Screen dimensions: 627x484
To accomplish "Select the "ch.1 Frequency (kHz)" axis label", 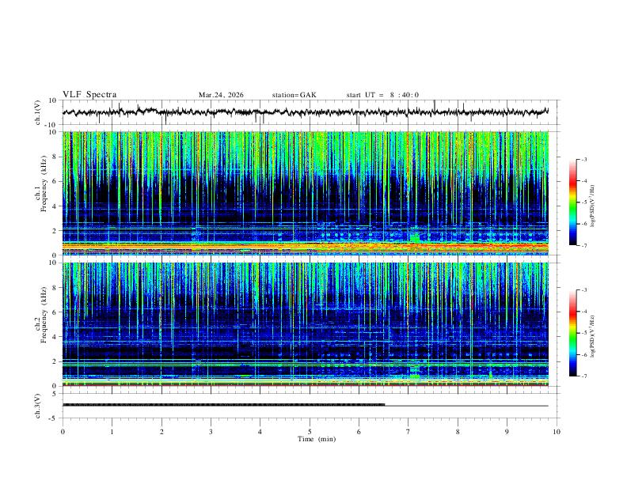I will (41, 183).
